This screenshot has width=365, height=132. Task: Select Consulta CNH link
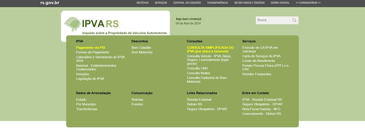pyautogui.click(x=197, y=68)
